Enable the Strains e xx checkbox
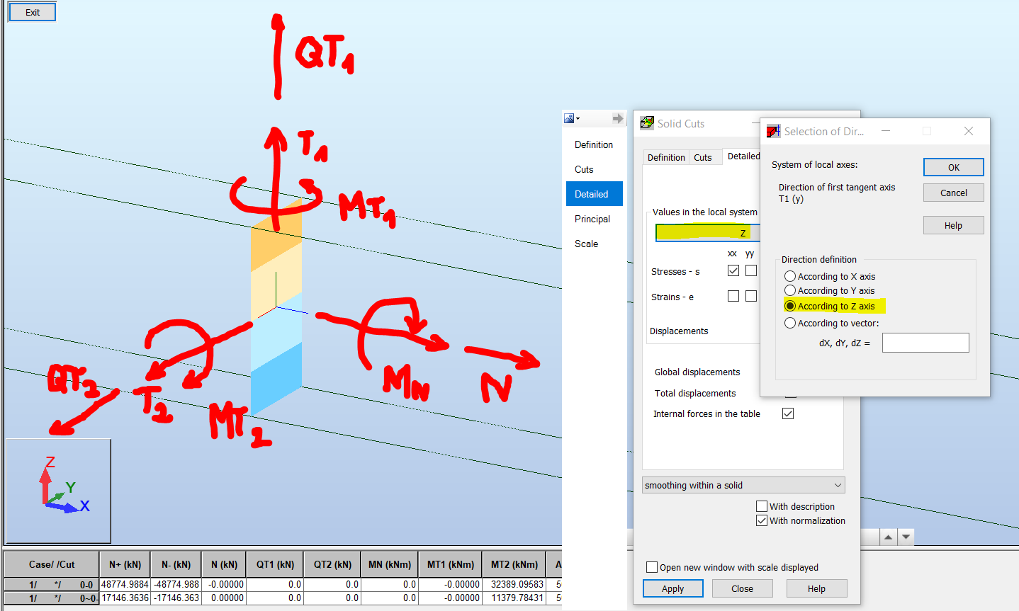 (733, 295)
